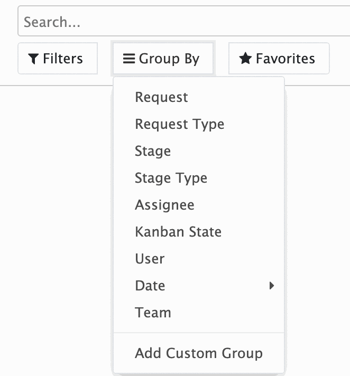Click Add Custom Group option
Image resolution: width=350 pixels, height=376 pixels.
tap(199, 353)
